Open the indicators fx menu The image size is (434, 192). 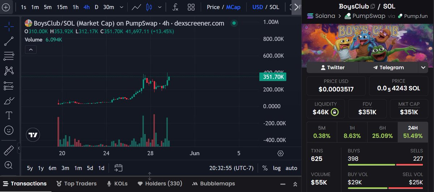[x=175, y=7]
